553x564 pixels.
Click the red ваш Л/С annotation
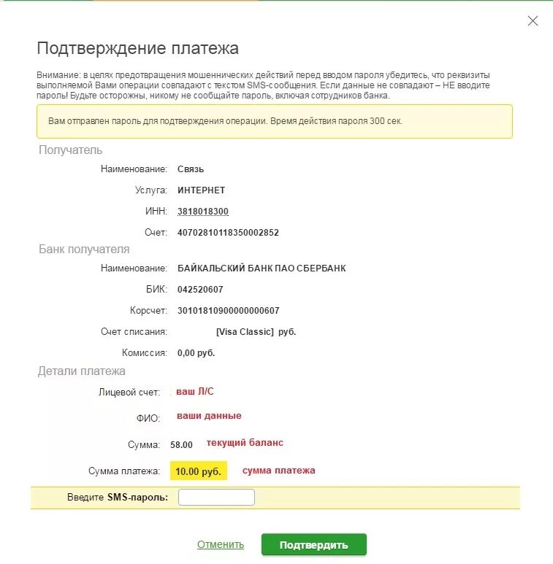coord(195,391)
